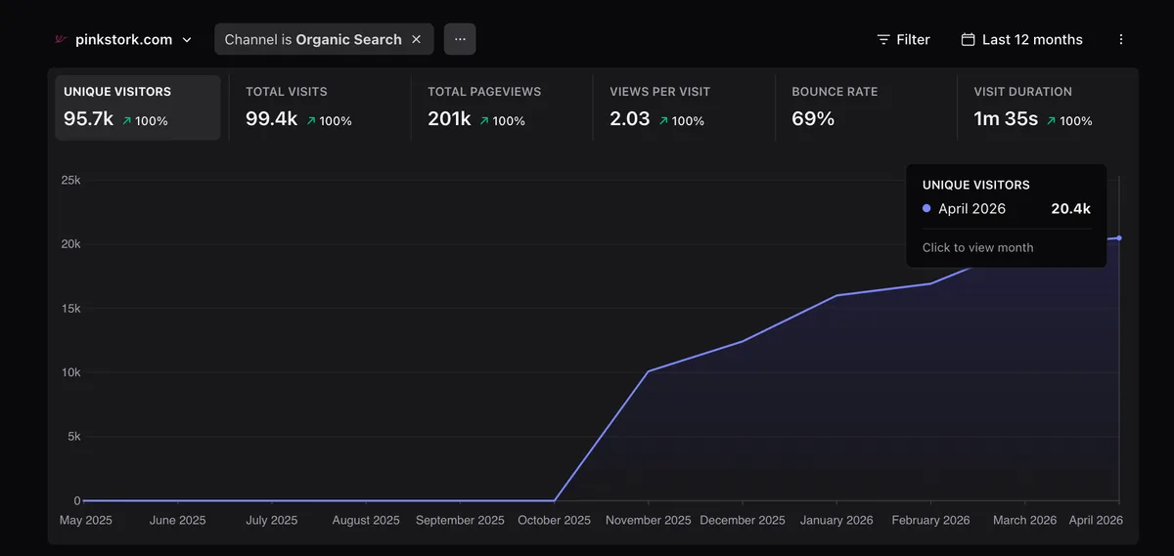The image size is (1174, 556).
Task: Click the February 2026 axis label
Action: tap(930, 520)
